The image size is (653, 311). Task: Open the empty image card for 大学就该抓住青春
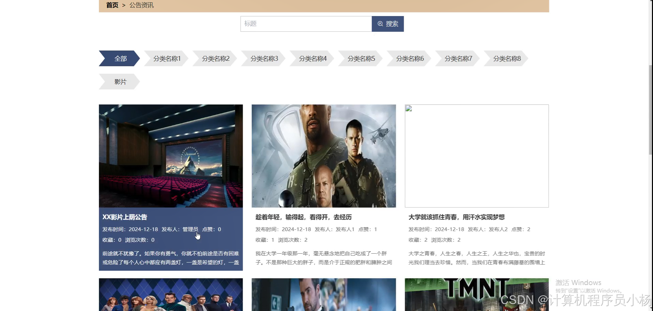(477, 156)
